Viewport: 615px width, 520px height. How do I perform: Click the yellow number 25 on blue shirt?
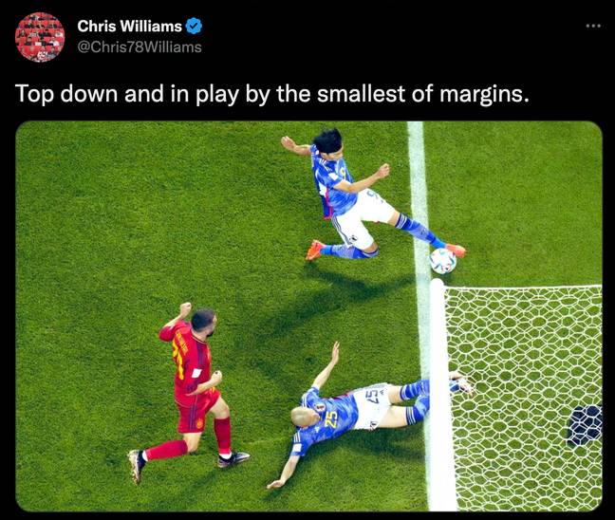(331, 420)
